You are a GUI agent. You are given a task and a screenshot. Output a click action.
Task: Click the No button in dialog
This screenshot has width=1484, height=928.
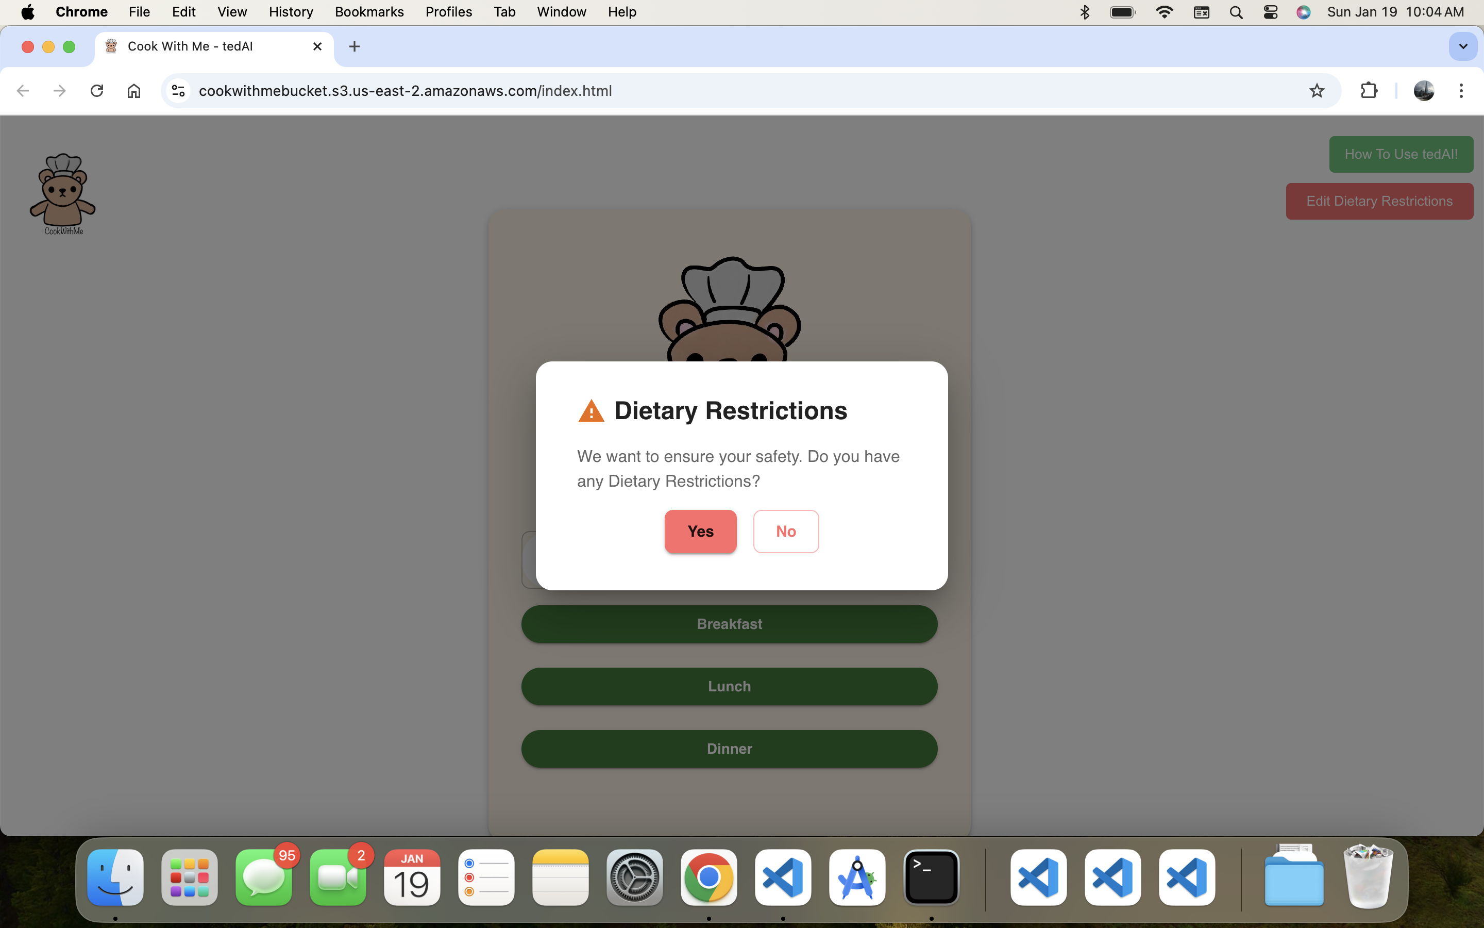785,532
